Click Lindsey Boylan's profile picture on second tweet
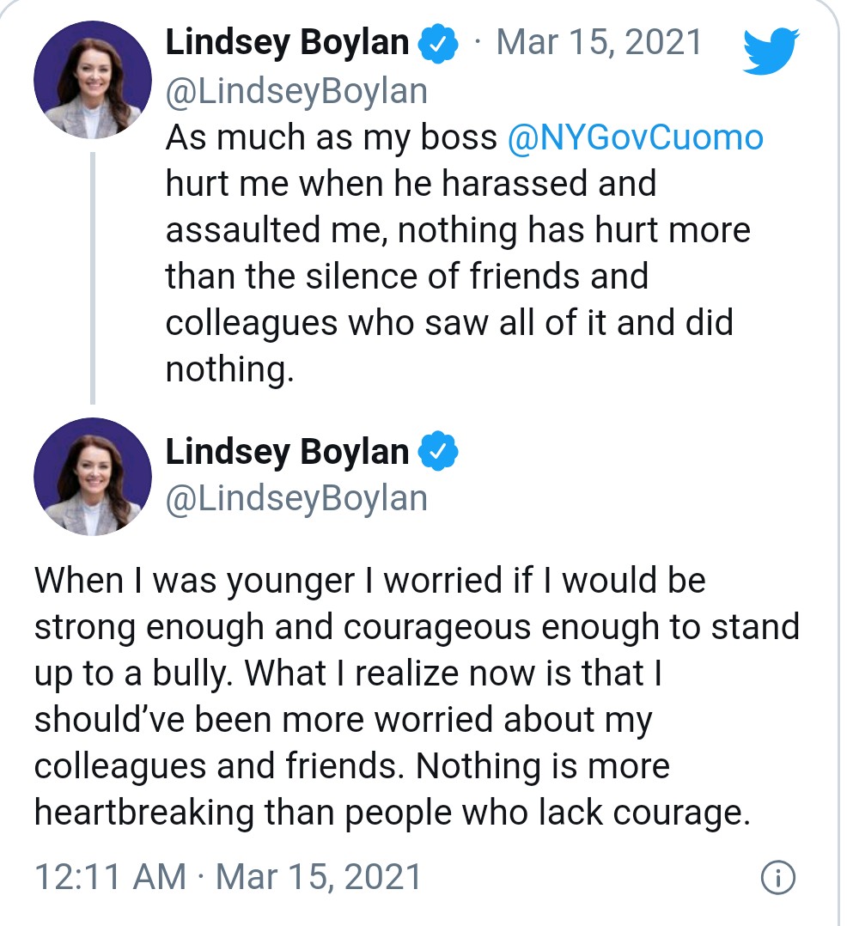The height and width of the screenshot is (926, 847). point(93,477)
